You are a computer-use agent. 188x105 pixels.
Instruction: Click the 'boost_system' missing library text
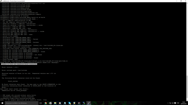click(x=13, y=81)
